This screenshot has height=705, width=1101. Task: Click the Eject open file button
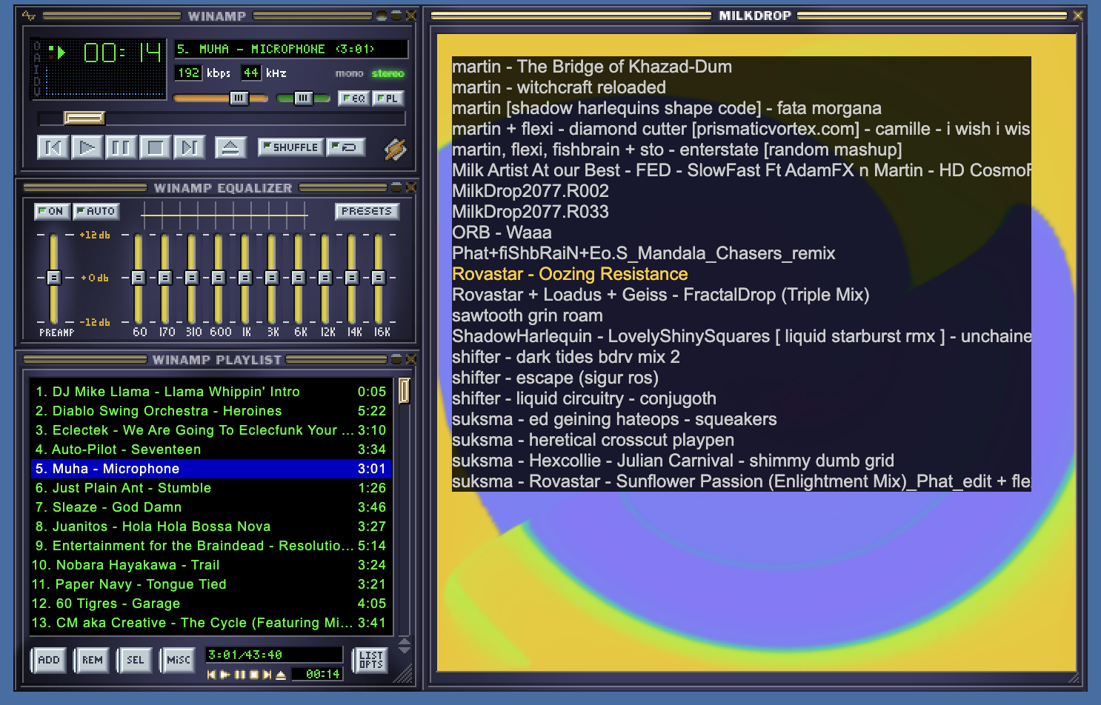(x=230, y=147)
